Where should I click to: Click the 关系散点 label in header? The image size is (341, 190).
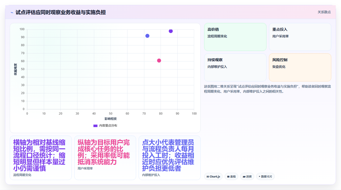(324, 12)
